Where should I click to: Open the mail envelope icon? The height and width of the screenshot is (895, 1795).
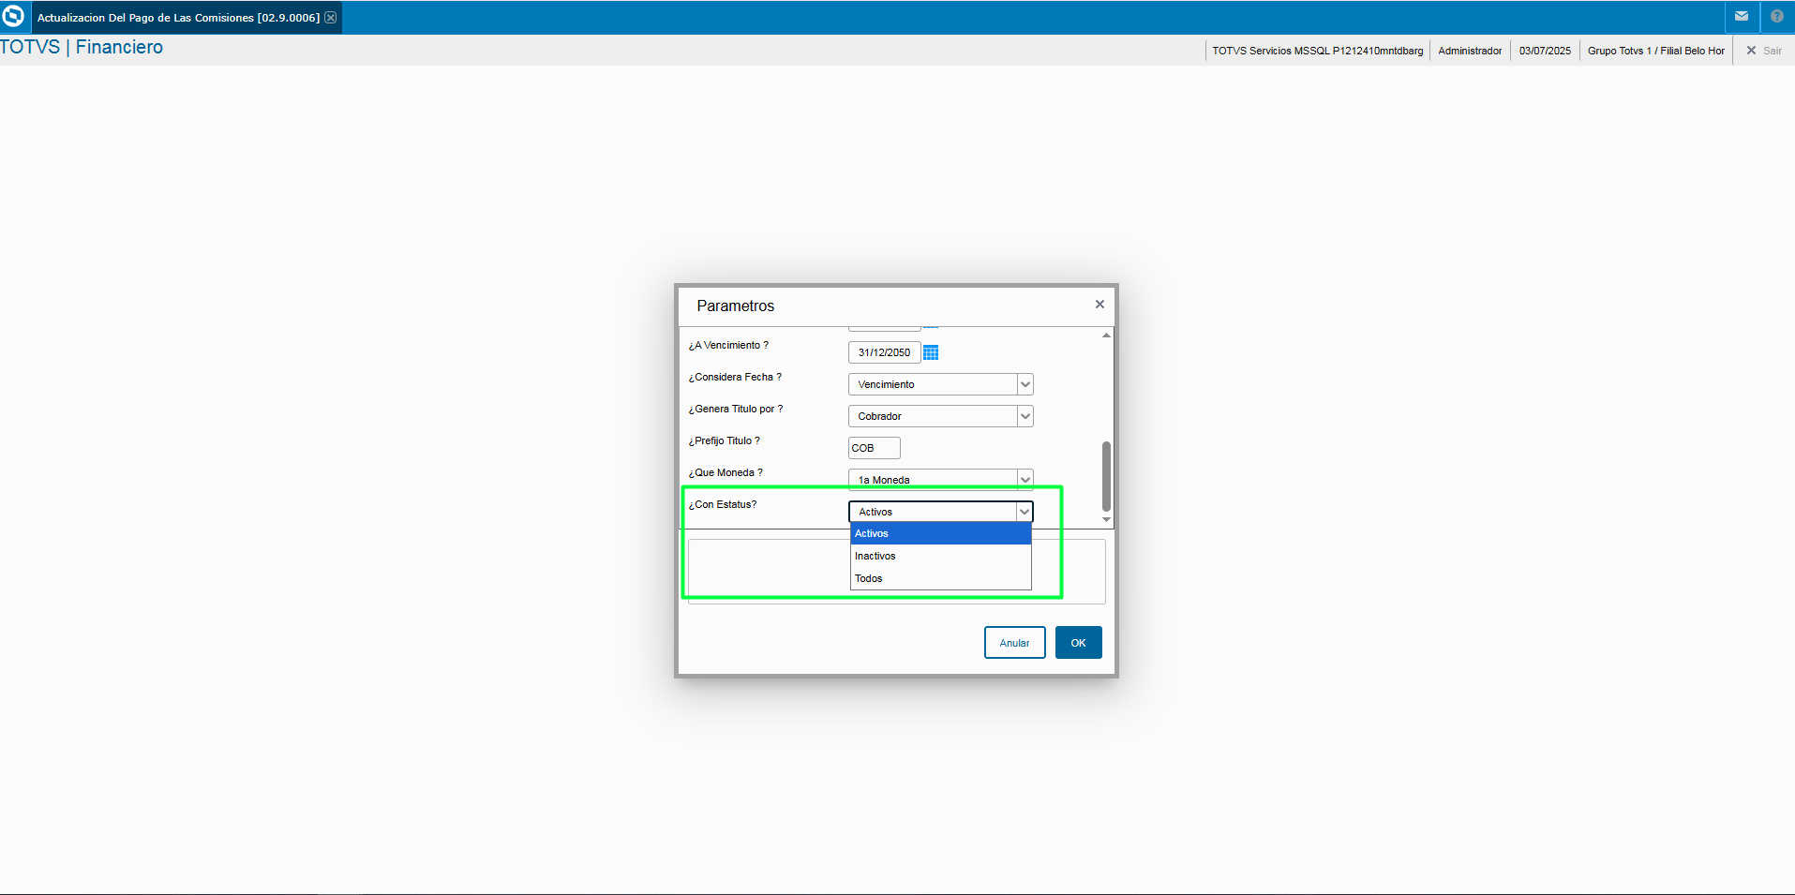[1742, 16]
